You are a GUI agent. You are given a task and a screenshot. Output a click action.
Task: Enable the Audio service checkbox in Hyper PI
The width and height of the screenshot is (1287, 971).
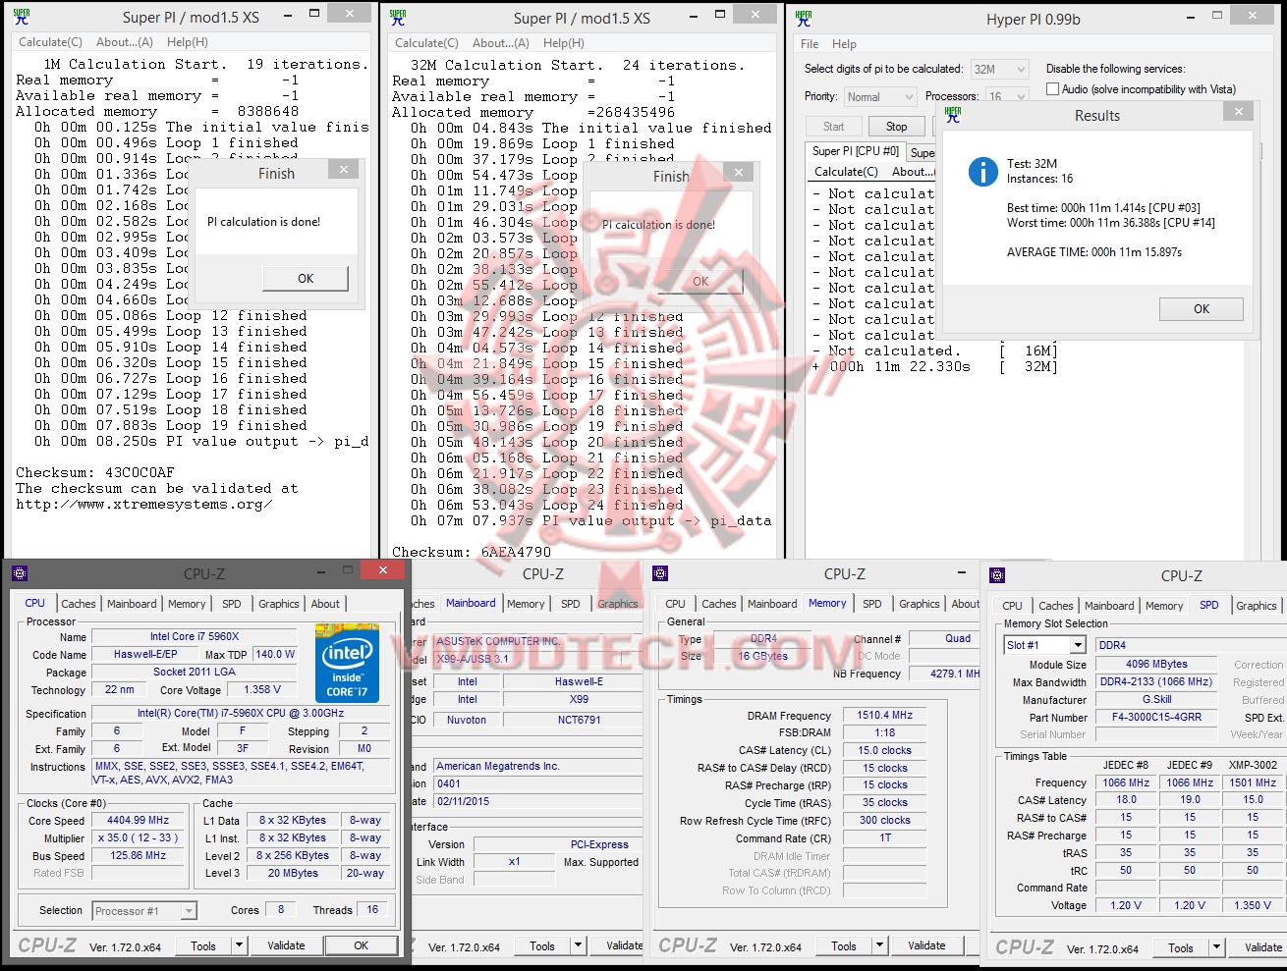(1053, 88)
